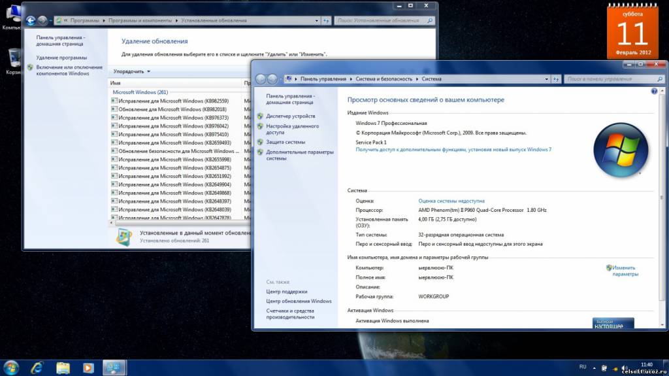Refresh the System window
This screenshot has width=669, height=376.
pos(556,79)
